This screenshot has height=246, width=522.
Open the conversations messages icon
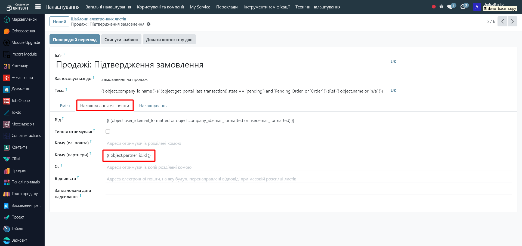pos(450,7)
